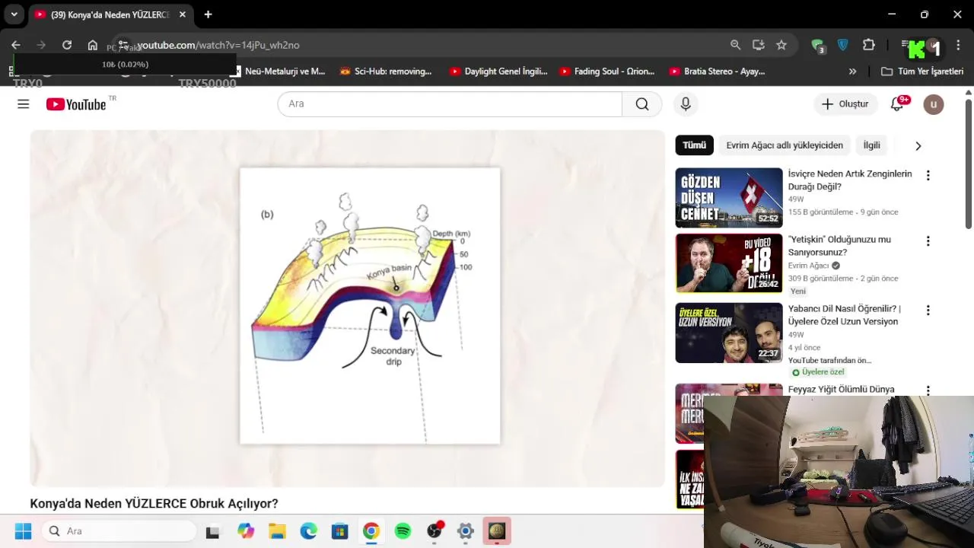Open the "Feyyaz Yiğit Ölümlü Dünya" video title

(842, 390)
